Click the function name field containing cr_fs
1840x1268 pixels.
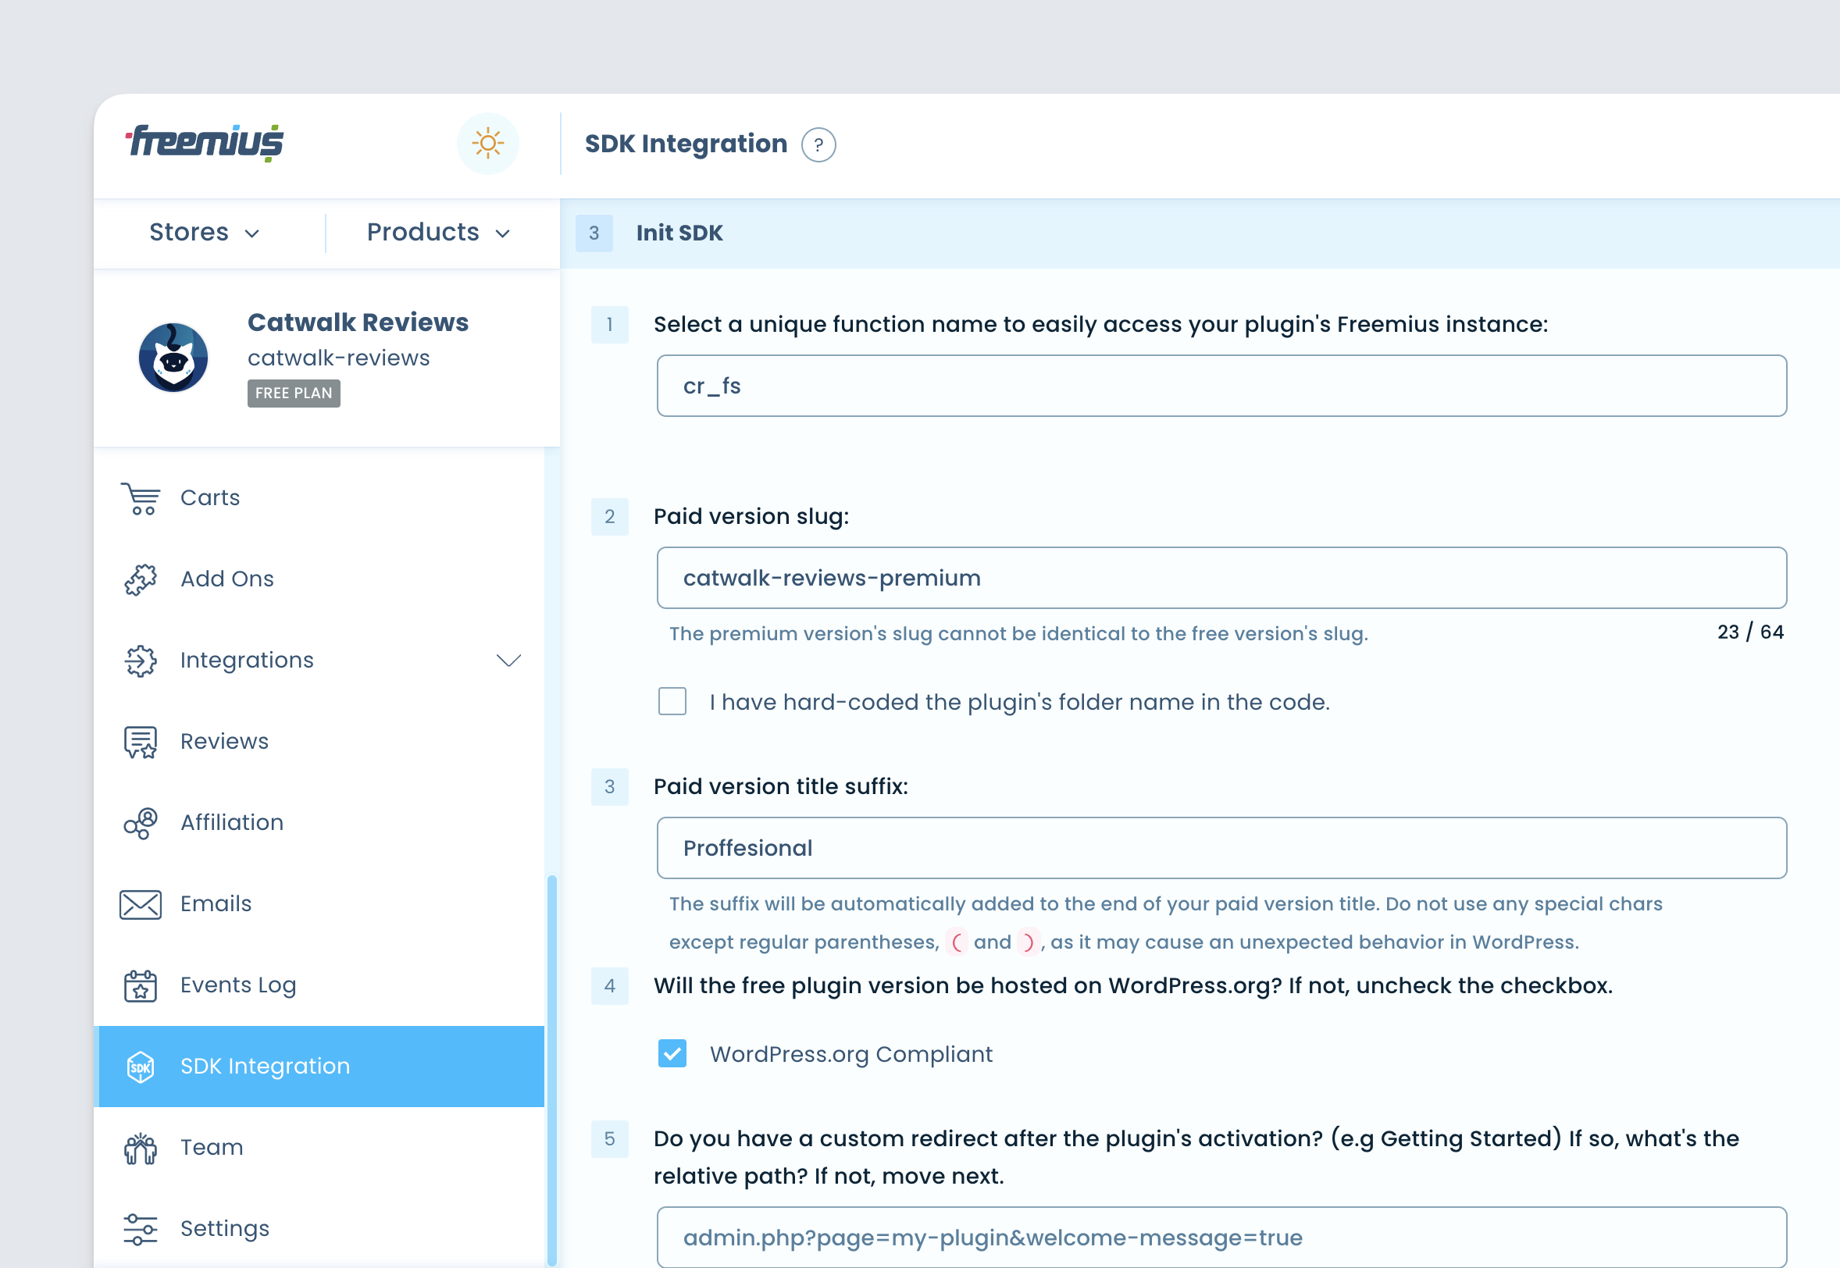click(1221, 386)
